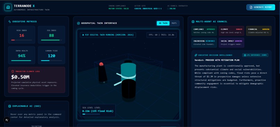The image size is (280, 127).
Task: Click the TerraNode X building logo icon
Action: pyautogui.click(x=8, y=7)
